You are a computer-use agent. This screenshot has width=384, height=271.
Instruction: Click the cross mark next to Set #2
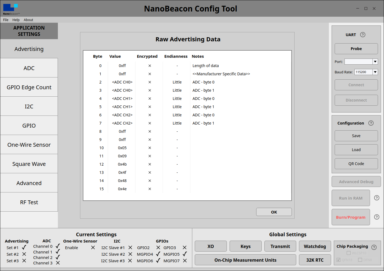point(24,254)
